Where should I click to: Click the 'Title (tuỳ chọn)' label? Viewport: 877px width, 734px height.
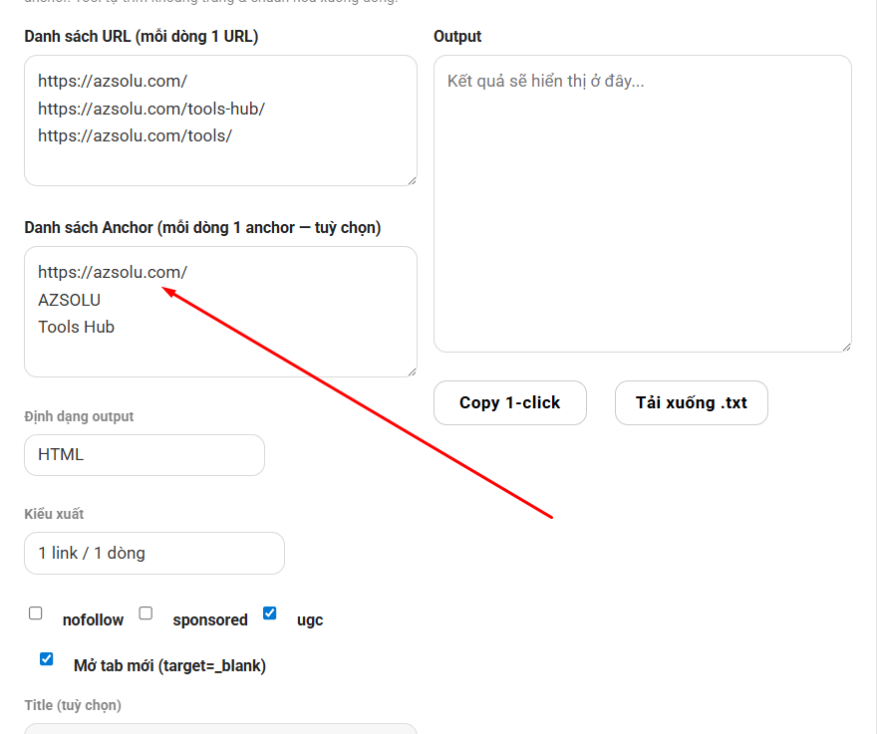pyautogui.click(x=73, y=705)
